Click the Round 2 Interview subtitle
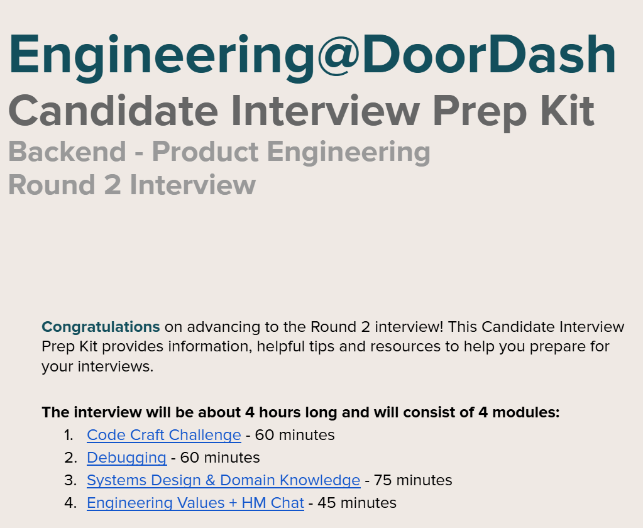Screen dimensions: 643x528 132,185
